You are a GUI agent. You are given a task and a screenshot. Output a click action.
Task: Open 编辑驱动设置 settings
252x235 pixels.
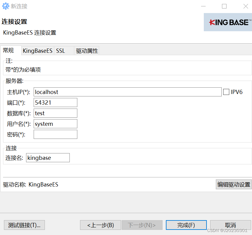234,184
